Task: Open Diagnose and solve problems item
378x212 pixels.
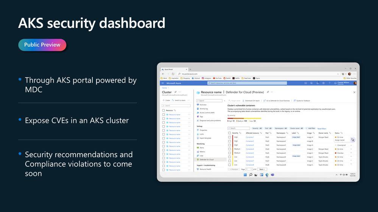Action: click(x=210, y=120)
